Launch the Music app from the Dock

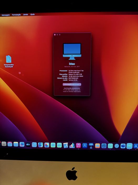point(78,146)
